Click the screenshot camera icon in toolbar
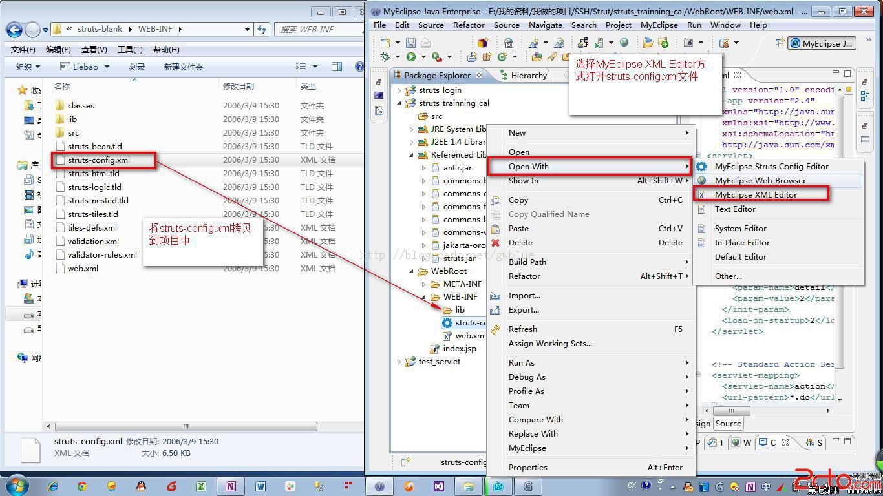The image size is (883, 496). point(688,43)
